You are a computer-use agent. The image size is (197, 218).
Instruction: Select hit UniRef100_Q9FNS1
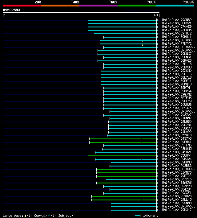(177, 57)
